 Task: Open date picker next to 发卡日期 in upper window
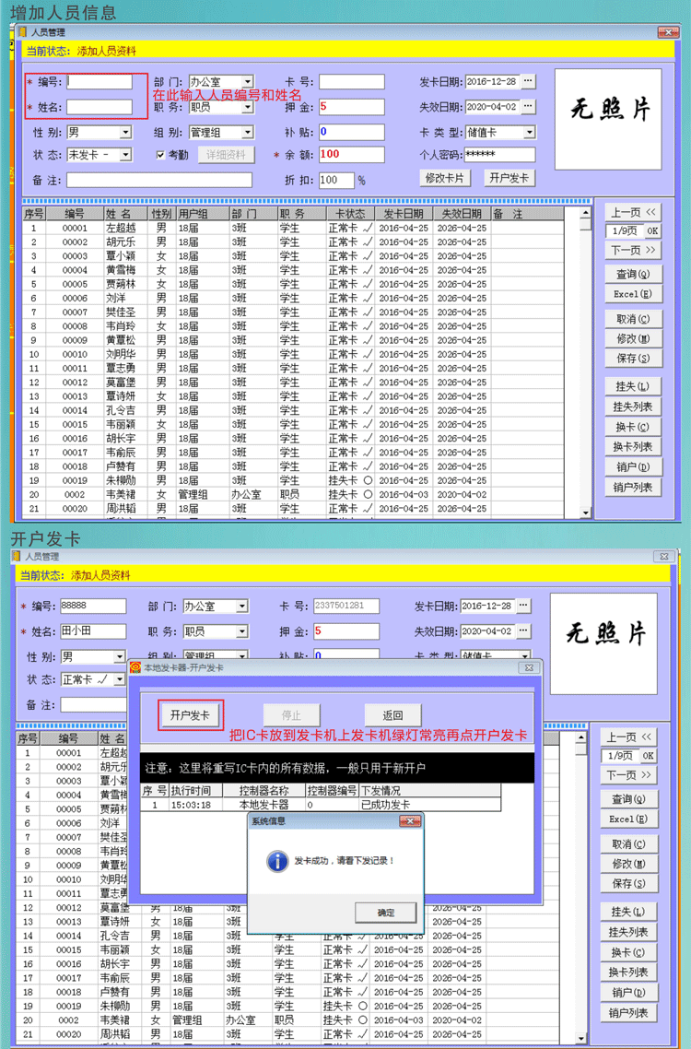pos(529,82)
